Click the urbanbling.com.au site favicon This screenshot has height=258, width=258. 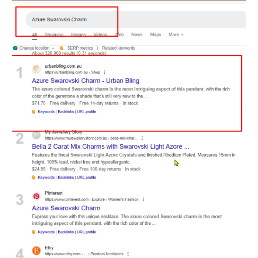click(36, 69)
